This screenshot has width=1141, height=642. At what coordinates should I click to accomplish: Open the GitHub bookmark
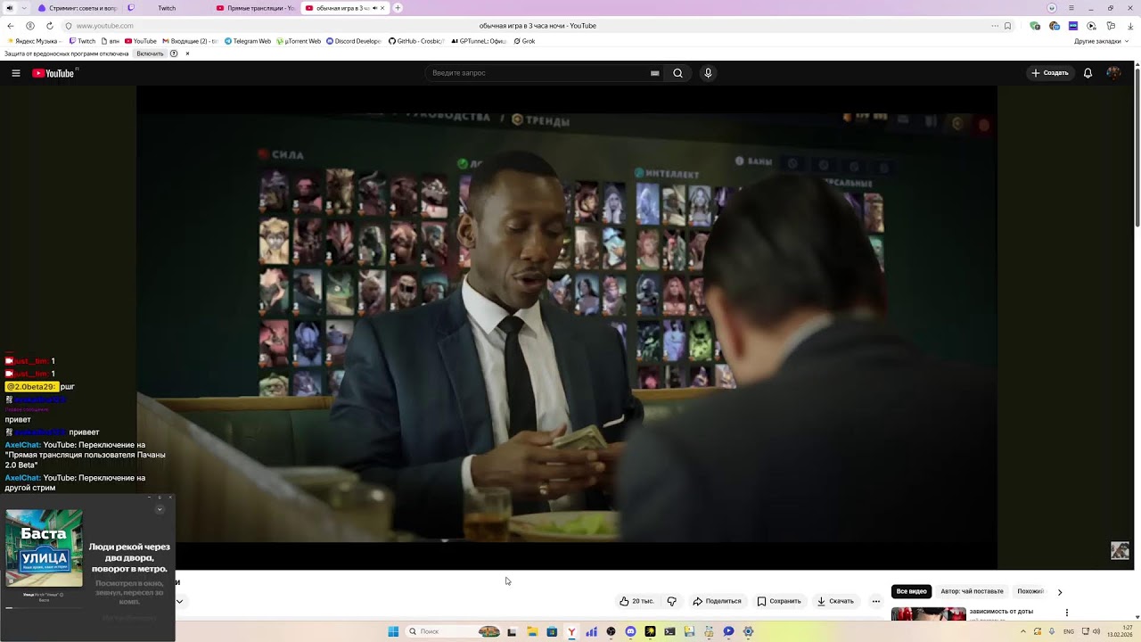[x=416, y=41]
